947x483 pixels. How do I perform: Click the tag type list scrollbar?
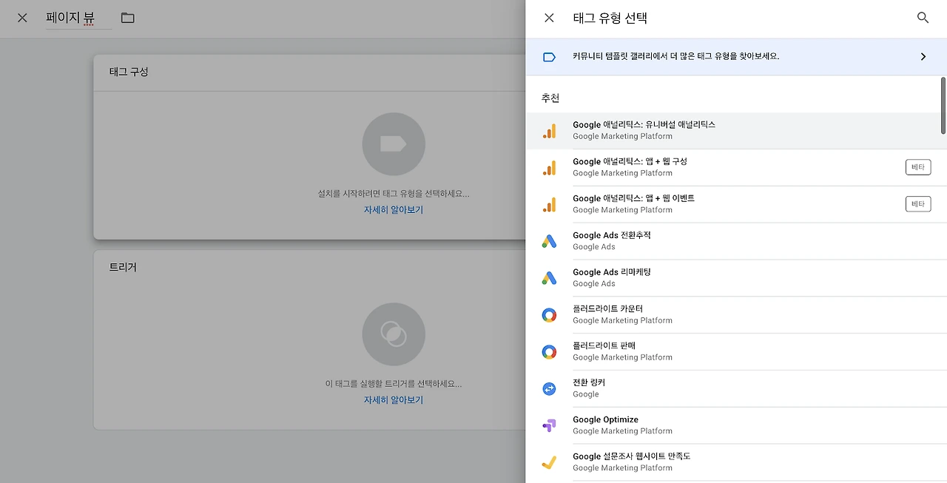(943, 106)
